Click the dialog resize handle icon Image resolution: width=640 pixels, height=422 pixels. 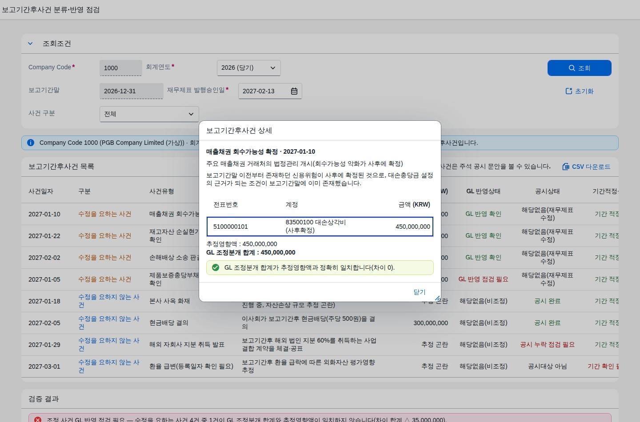(437, 298)
